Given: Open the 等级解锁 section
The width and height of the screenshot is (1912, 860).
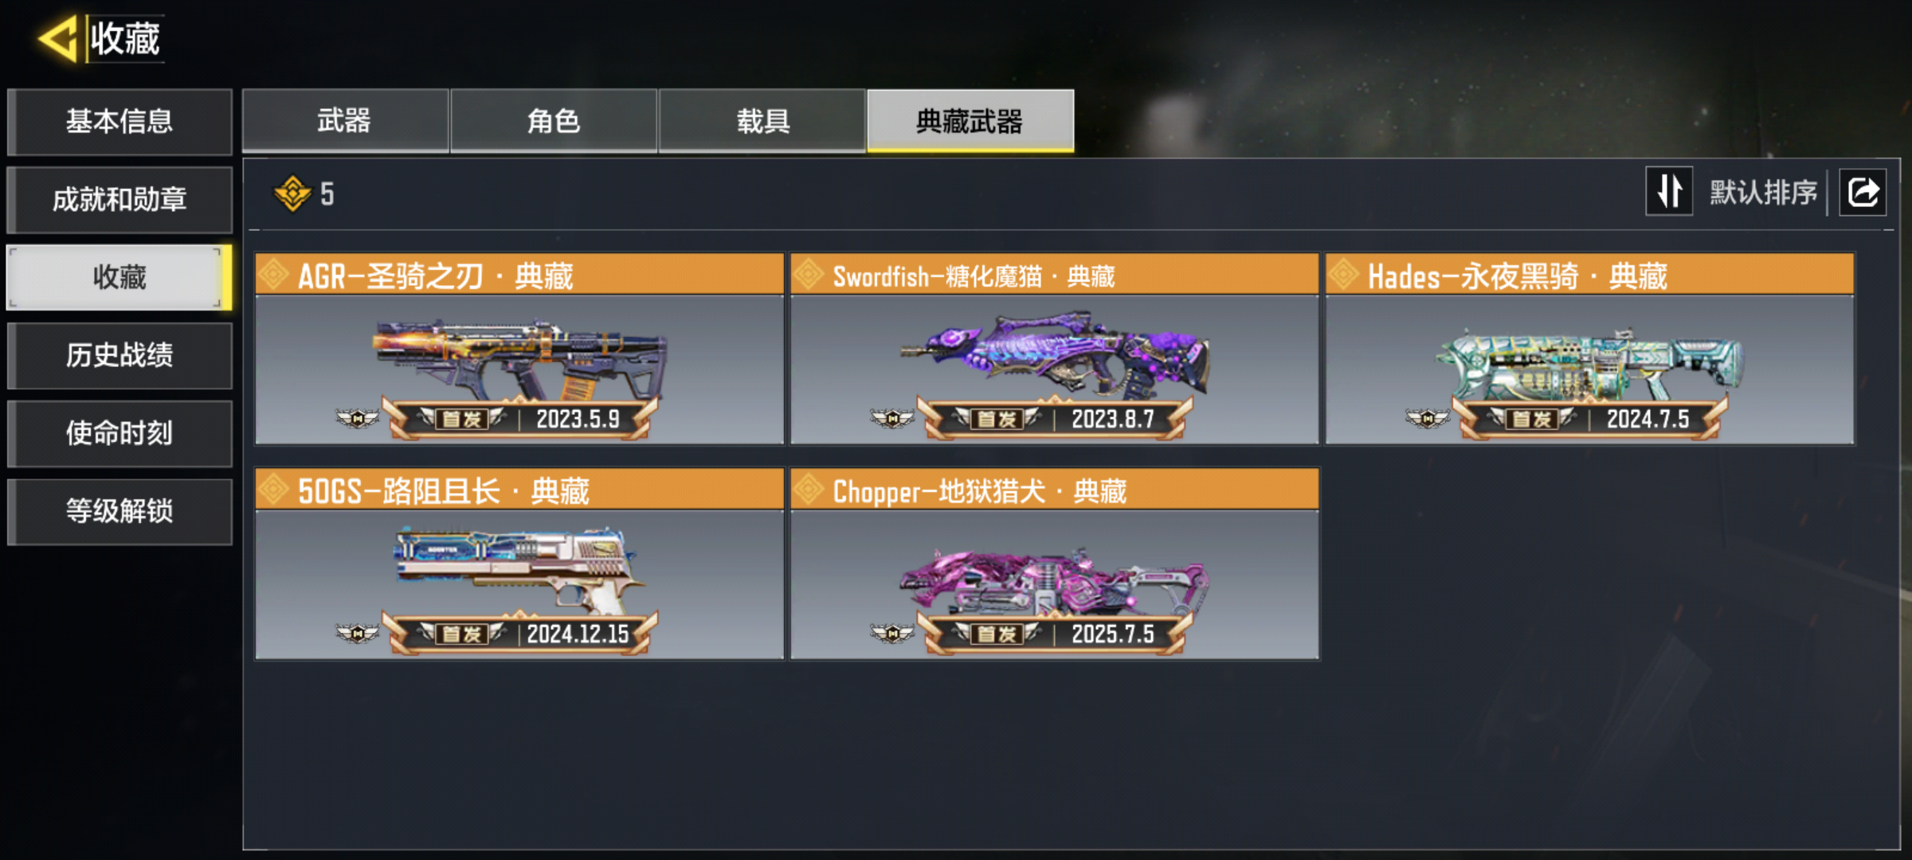Looking at the screenshot, I should 119,512.
